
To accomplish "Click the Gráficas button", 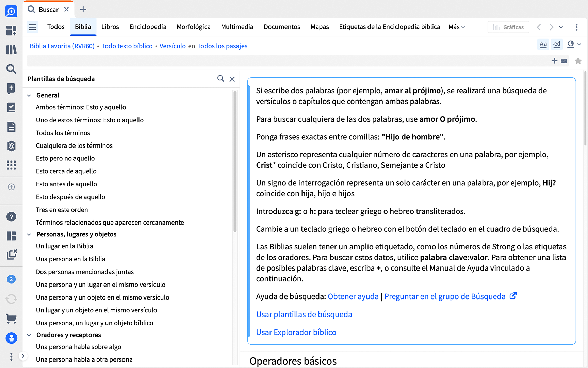I will click(508, 27).
